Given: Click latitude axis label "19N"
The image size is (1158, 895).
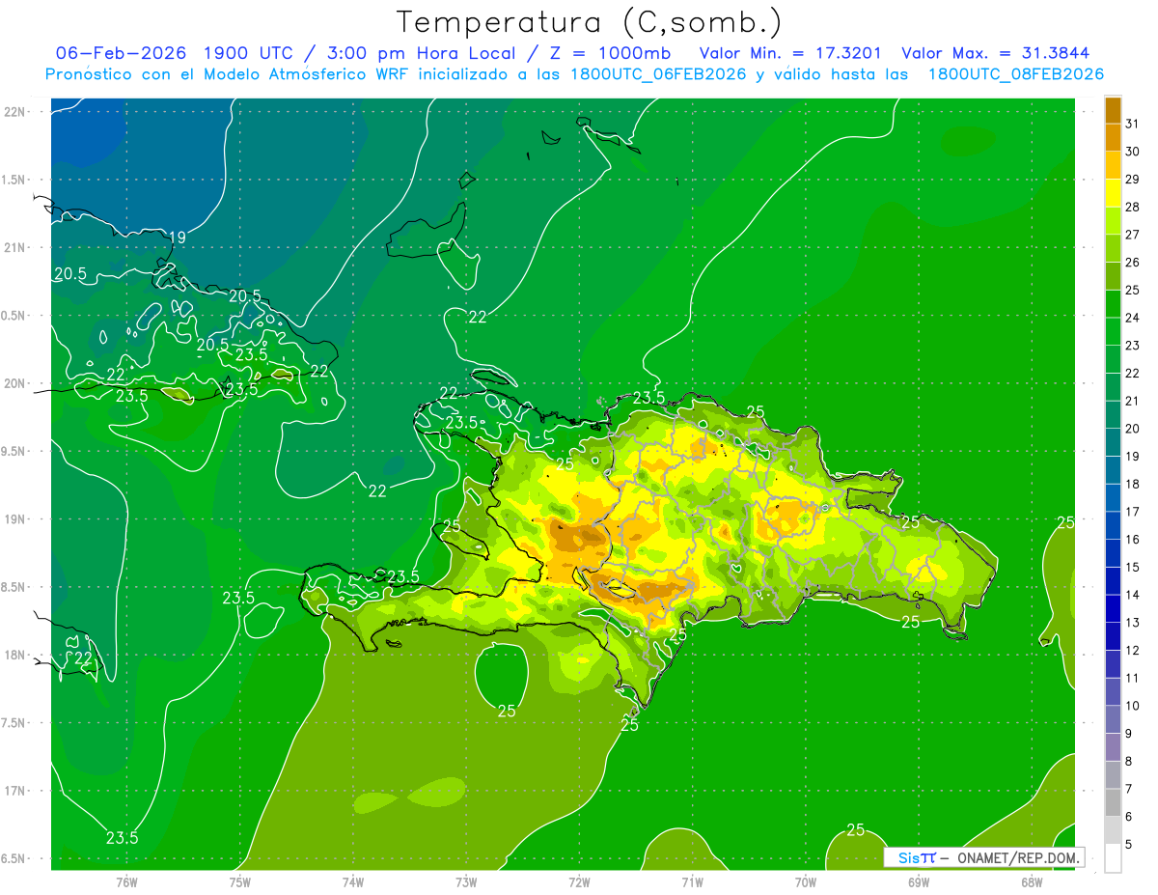Looking at the screenshot, I should [14, 518].
